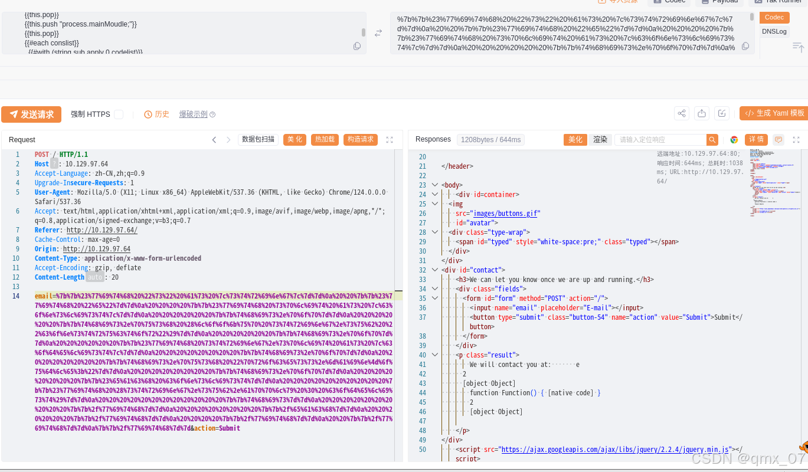Collapse the body tag at line 23
Image resolution: width=808 pixels, height=472 pixels.
[x=435, y=185]
